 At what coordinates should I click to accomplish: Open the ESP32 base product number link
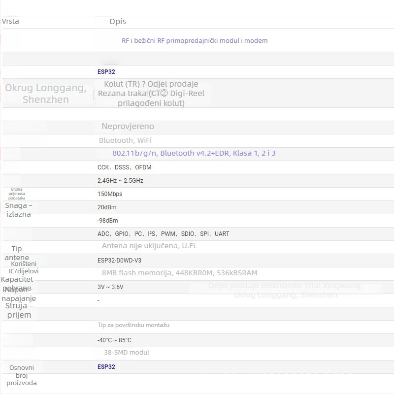click(106, 366)
